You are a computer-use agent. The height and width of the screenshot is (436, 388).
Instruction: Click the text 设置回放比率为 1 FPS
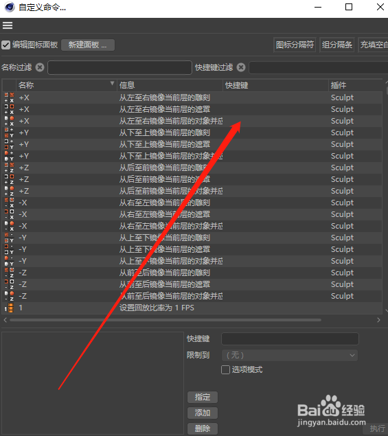[157, 308]
